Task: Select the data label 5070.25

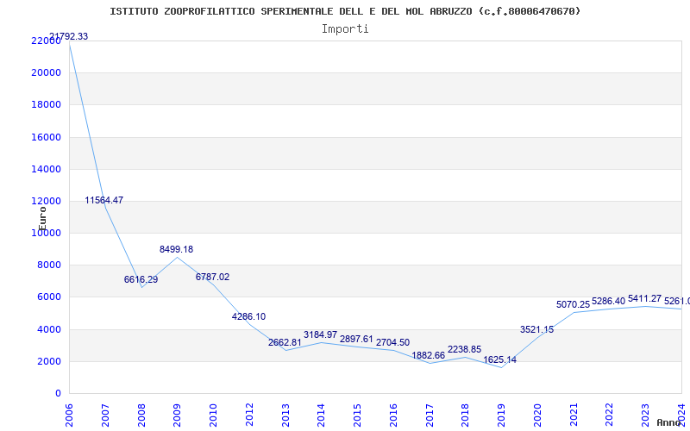Action: point(573,304)
